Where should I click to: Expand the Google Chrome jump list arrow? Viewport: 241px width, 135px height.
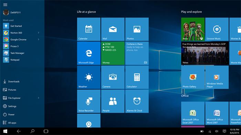(39, 40)
